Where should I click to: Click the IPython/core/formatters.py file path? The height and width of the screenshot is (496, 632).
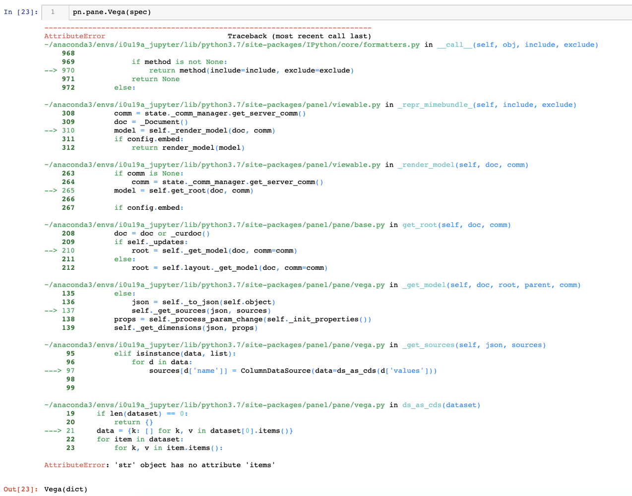click(232, 45)
